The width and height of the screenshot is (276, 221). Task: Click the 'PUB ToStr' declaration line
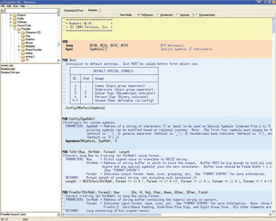[96, 152]
